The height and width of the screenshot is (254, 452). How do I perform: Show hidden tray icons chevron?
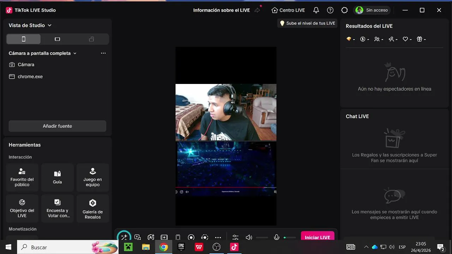[366, 247]
